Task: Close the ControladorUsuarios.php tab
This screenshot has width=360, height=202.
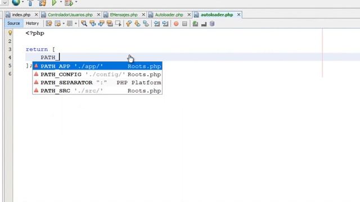Action: click(98, 15)
